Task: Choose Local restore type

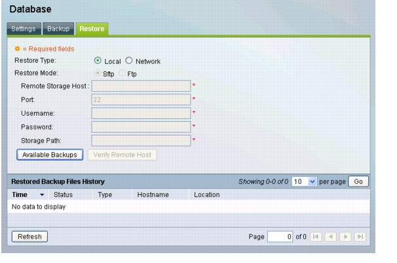Action: pyautogui.click(x=98, y=61)
